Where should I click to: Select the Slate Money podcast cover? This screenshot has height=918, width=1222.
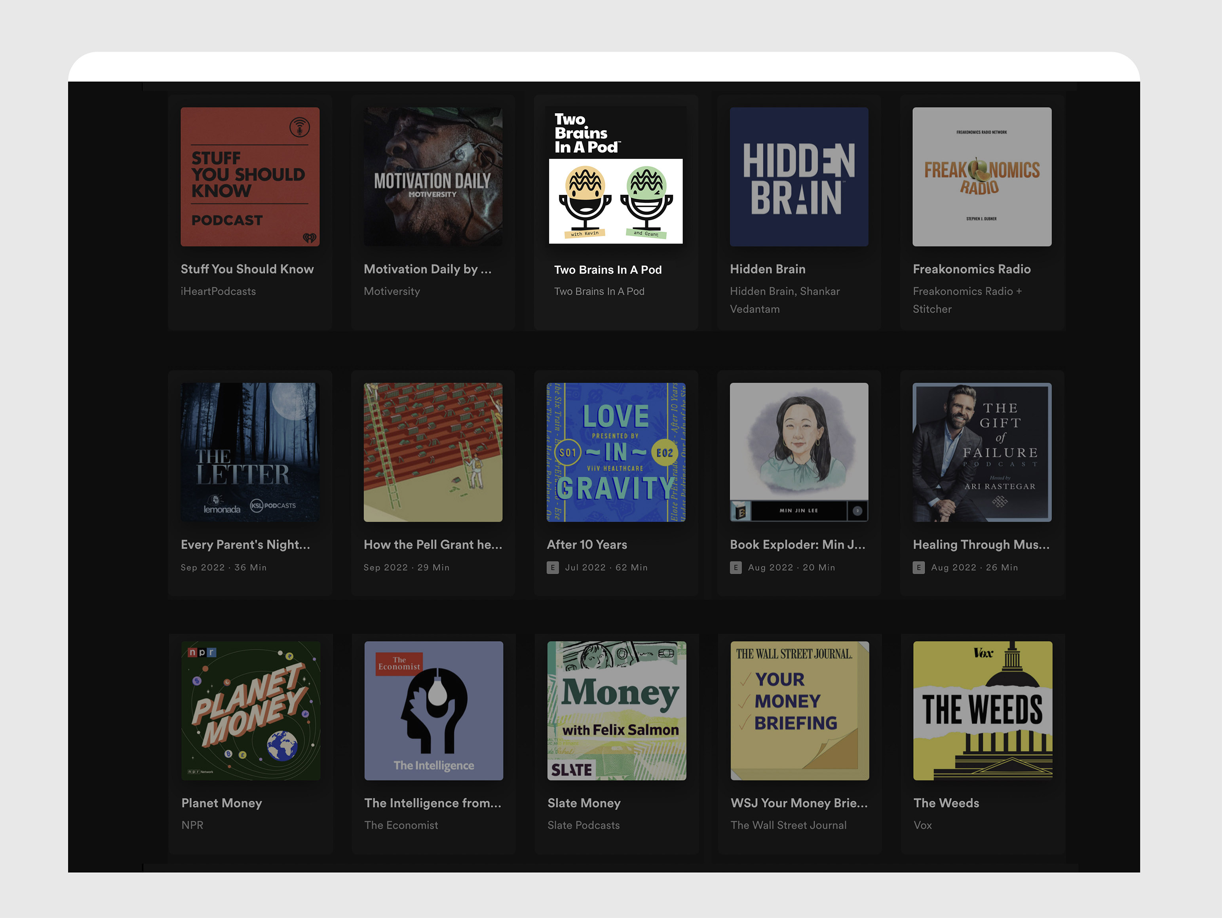point(616,710)
